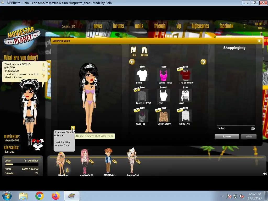
Task: Click the bunny pet beside my avatar
Action: [38, 144]
